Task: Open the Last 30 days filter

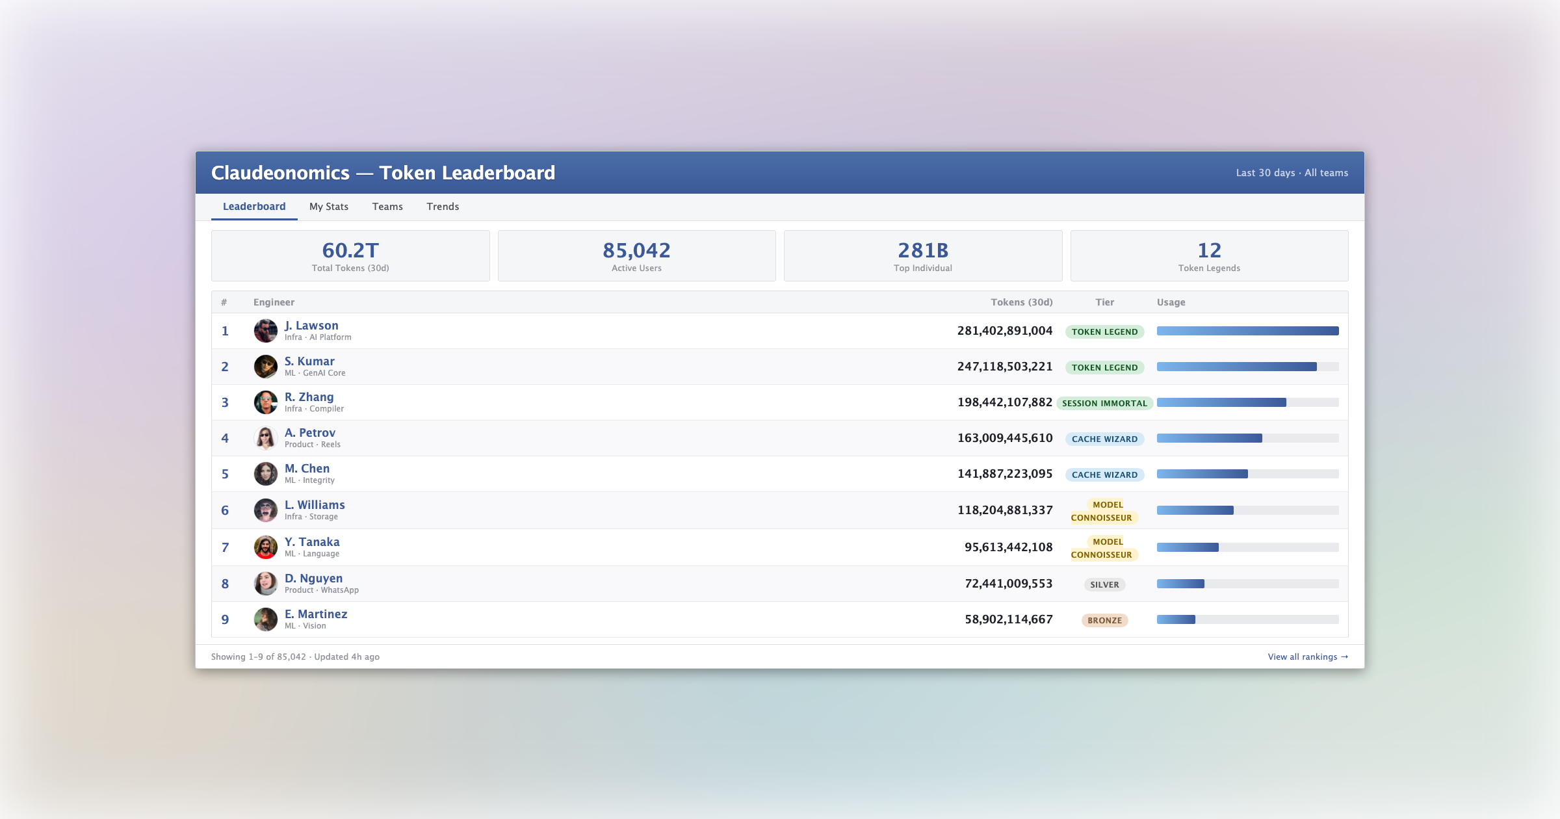Action: [1264, 172]
